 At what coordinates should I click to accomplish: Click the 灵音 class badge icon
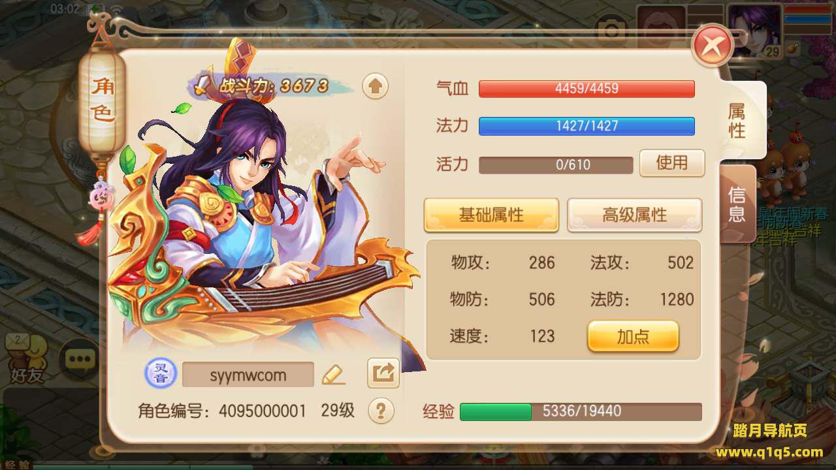[160, 374]
